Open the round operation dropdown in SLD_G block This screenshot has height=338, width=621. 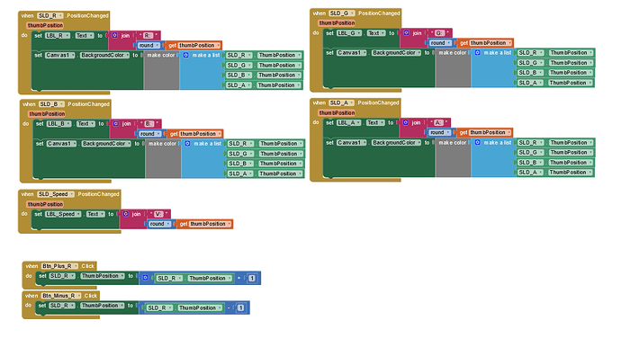coord(440,43)
